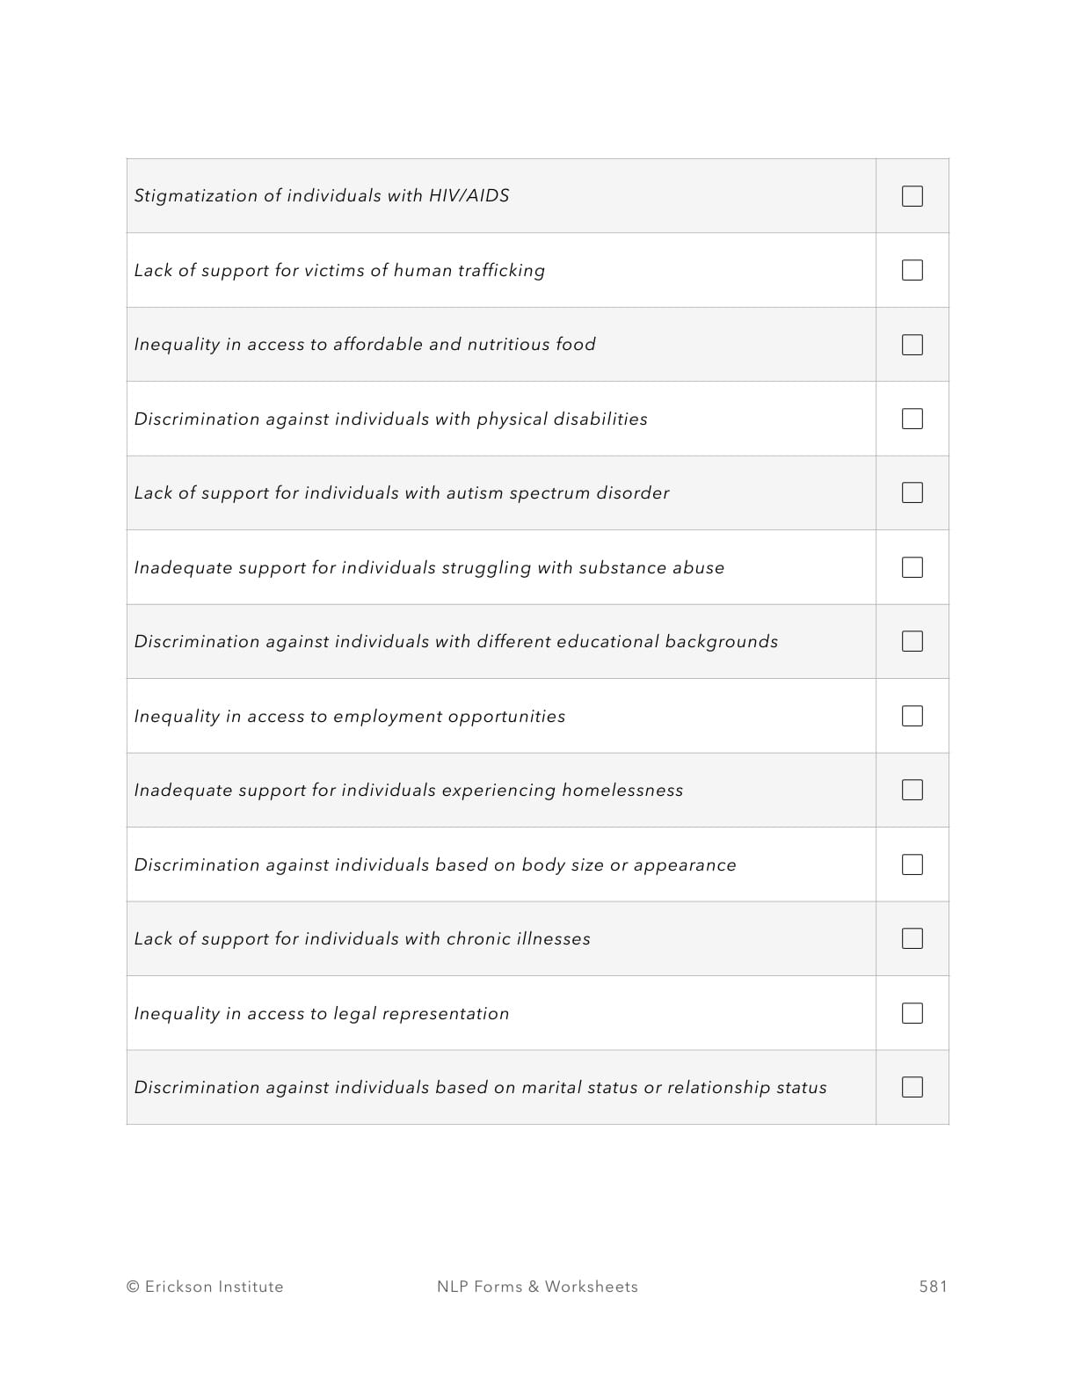The height and width of the screenshot is (1393, 1076).
Task: Tick the chronic illnesses support checkbox
Action: click(912, 938)
